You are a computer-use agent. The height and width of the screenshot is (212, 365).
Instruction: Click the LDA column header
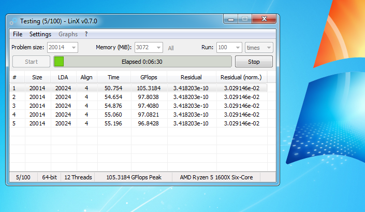[x=63, y=77]
